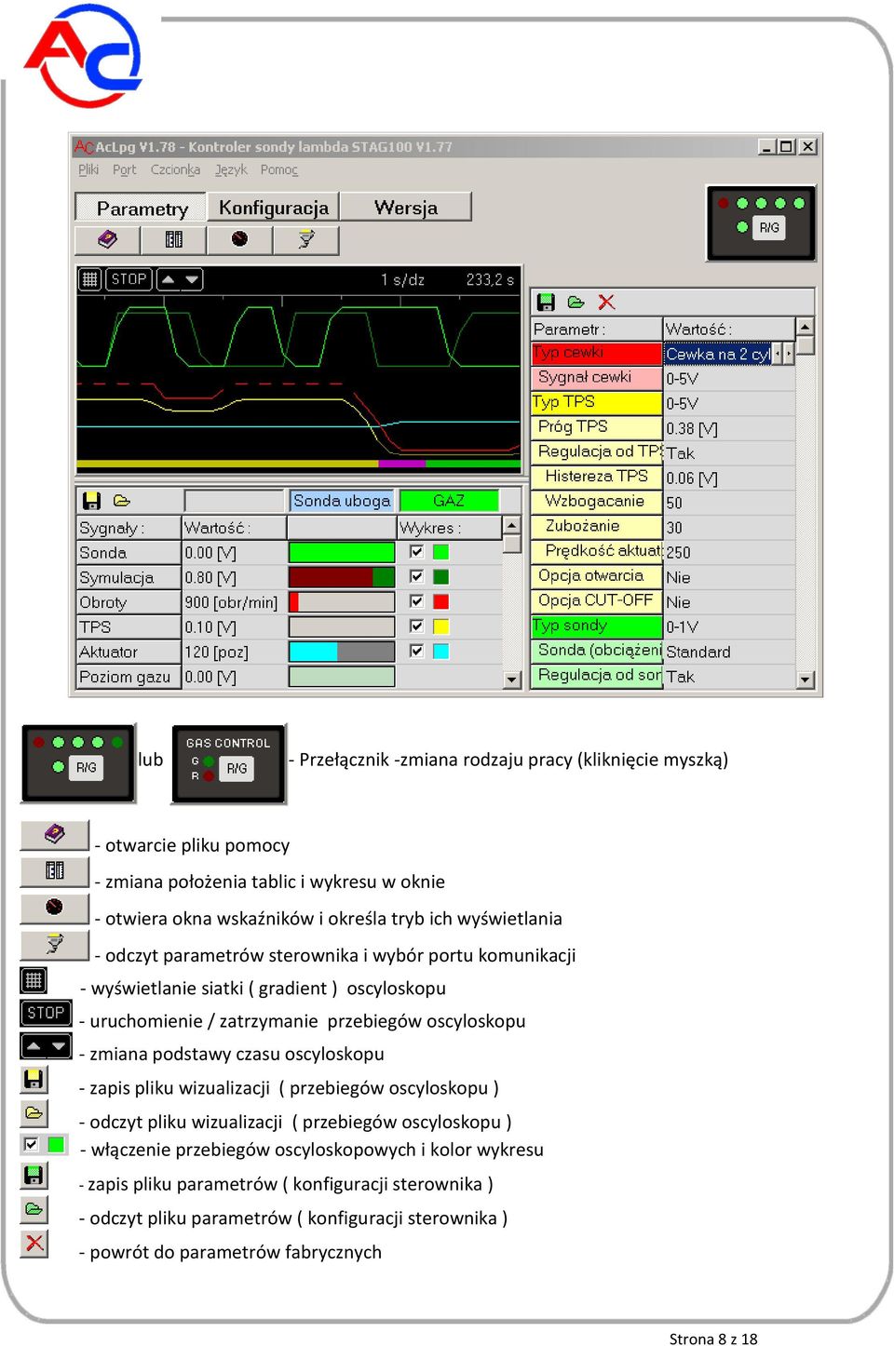Increase oscilloscope time base up arrow
Image resolution: width=894 pixels, height=1346 pixels.
[169, 279]
